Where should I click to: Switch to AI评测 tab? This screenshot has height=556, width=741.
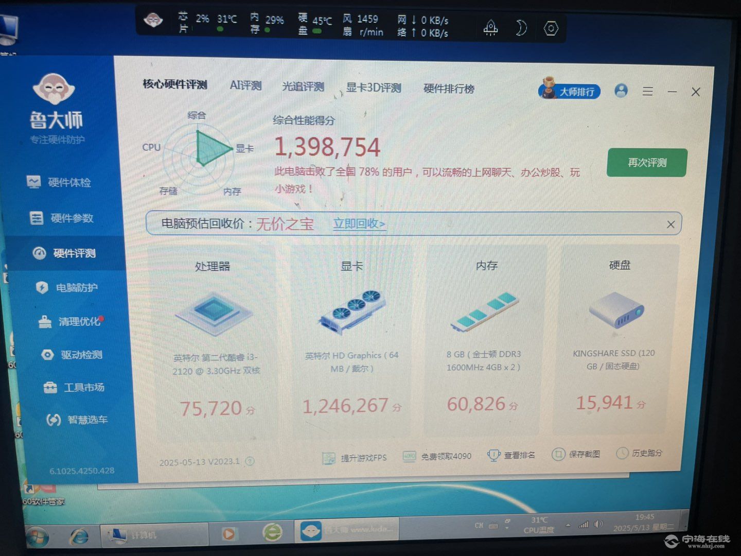[245, 85]
